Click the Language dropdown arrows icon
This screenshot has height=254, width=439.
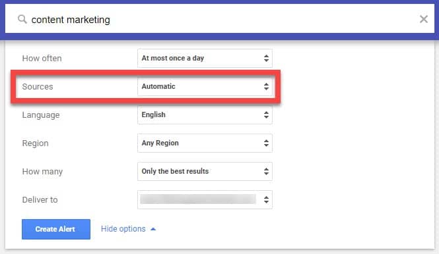point(266,114)
